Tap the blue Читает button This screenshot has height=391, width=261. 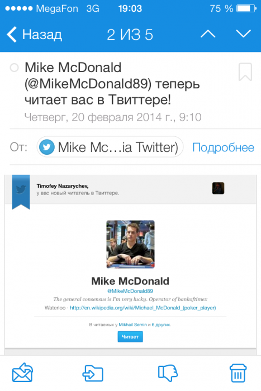pos(130,337)
